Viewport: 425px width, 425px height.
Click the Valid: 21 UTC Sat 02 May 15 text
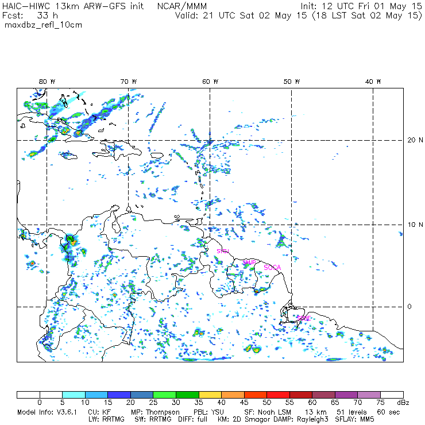(241, 16)
